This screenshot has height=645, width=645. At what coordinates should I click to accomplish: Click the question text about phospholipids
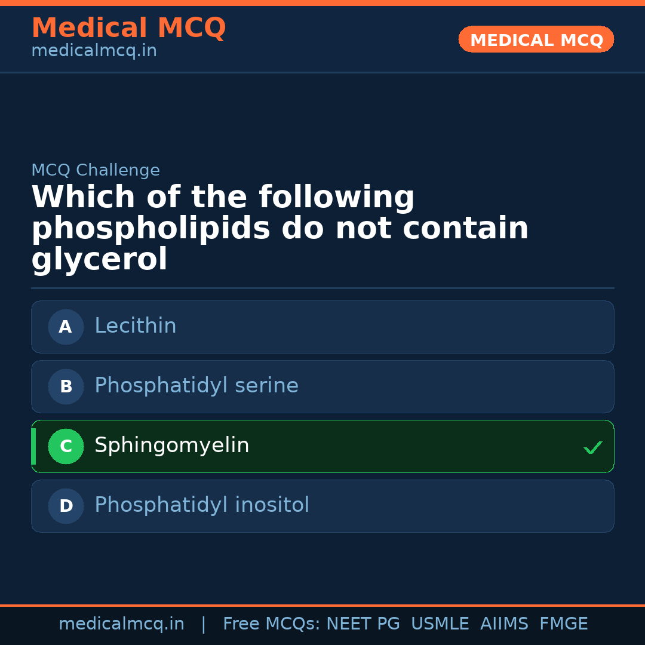279,229
